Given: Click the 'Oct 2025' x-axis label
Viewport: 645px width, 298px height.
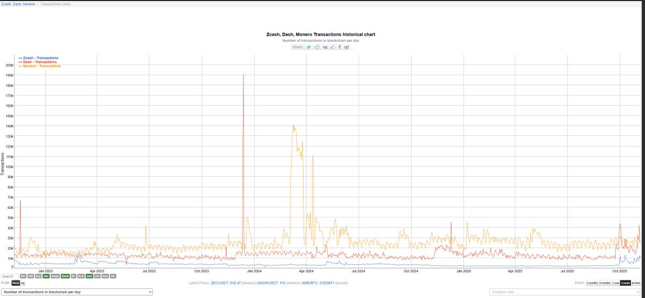Looking at the screenshot, I should [x=620, y=271].
